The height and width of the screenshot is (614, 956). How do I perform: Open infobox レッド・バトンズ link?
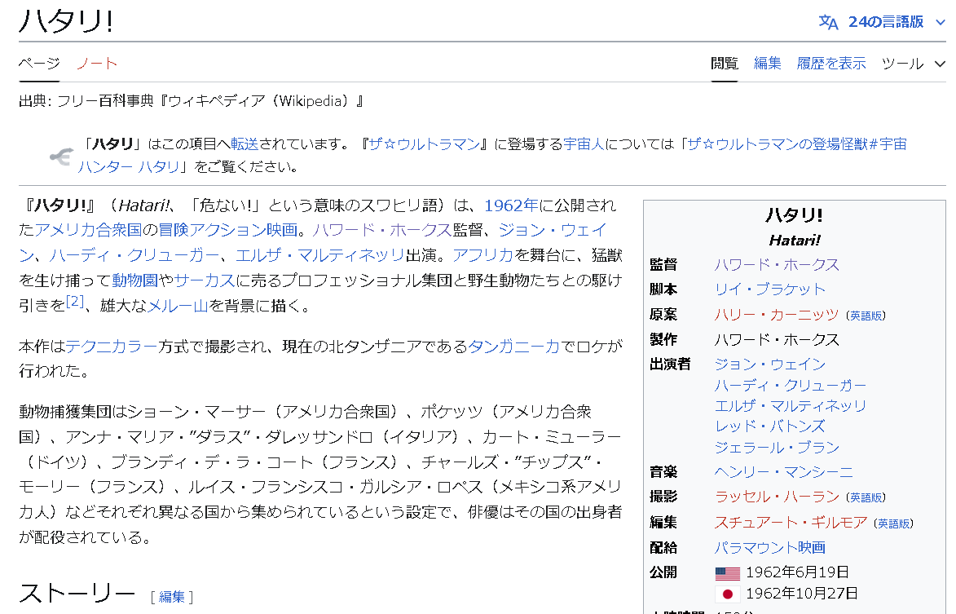click(770, 426)
